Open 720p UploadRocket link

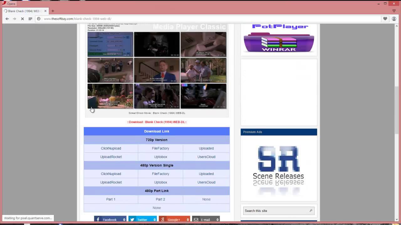(x=111, y=157)
